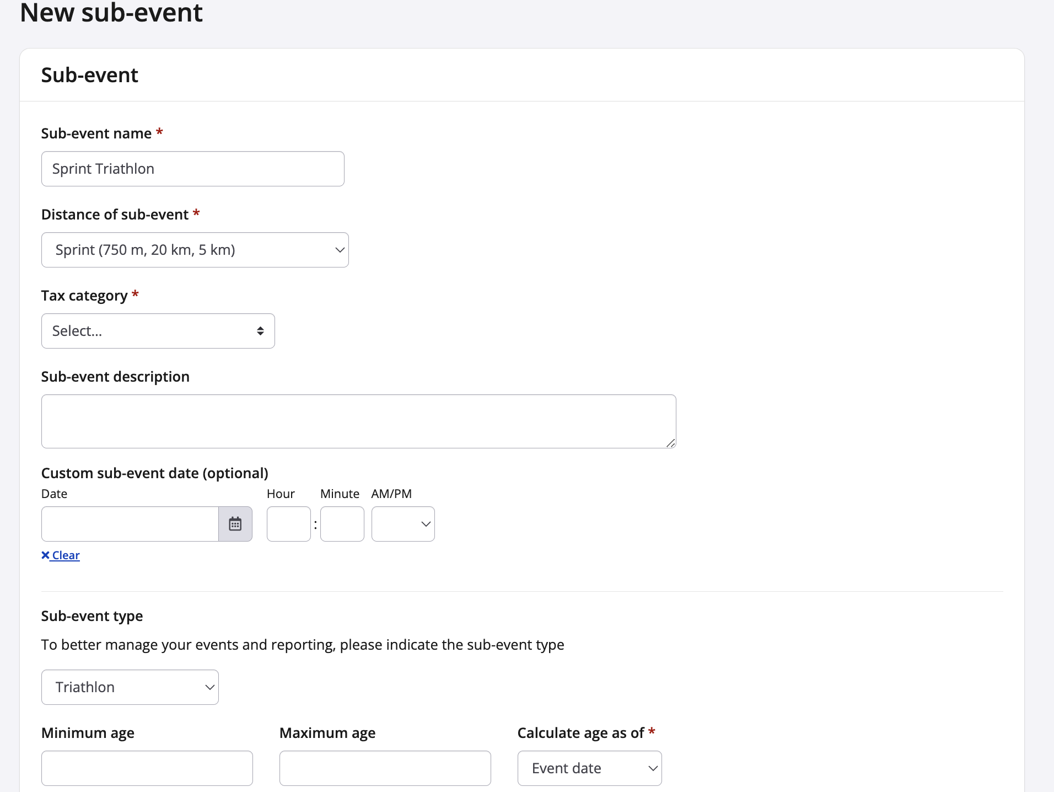Click the Hour input box
1054x792 pixels.
coord(288,524)
